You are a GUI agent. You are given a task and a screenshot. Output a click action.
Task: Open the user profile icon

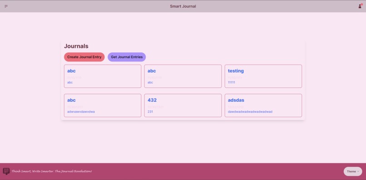tap(360, 6)
